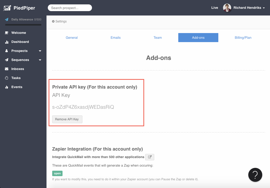Viewport: 270px width, 188px height.
Task: Open Zapier integration external link icon
Action: pos(150,157)
